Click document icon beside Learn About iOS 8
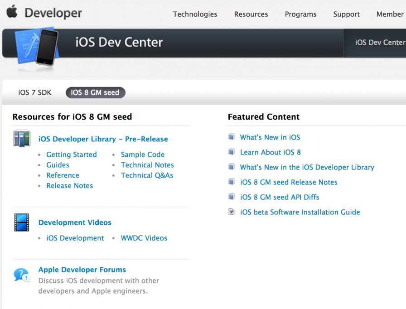406x309 pixels. (x=231, y=152)
